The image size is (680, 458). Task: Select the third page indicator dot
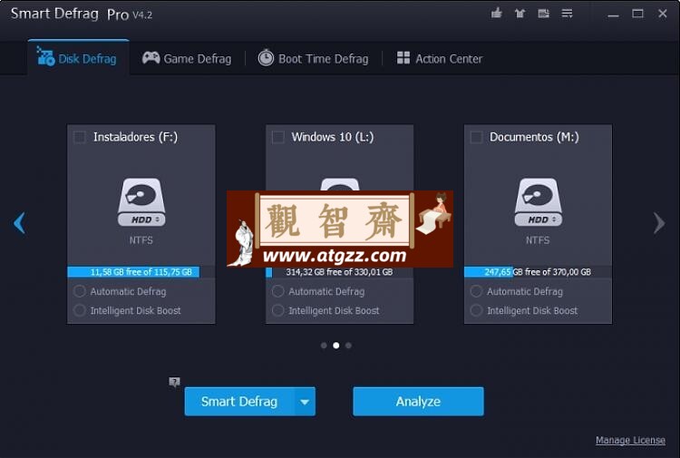tap(348, 346)
